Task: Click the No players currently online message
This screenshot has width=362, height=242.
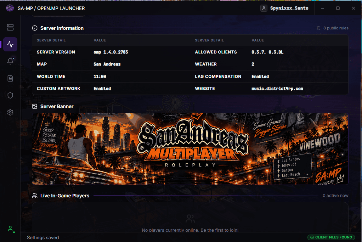Action: click(x=190, y=230)
